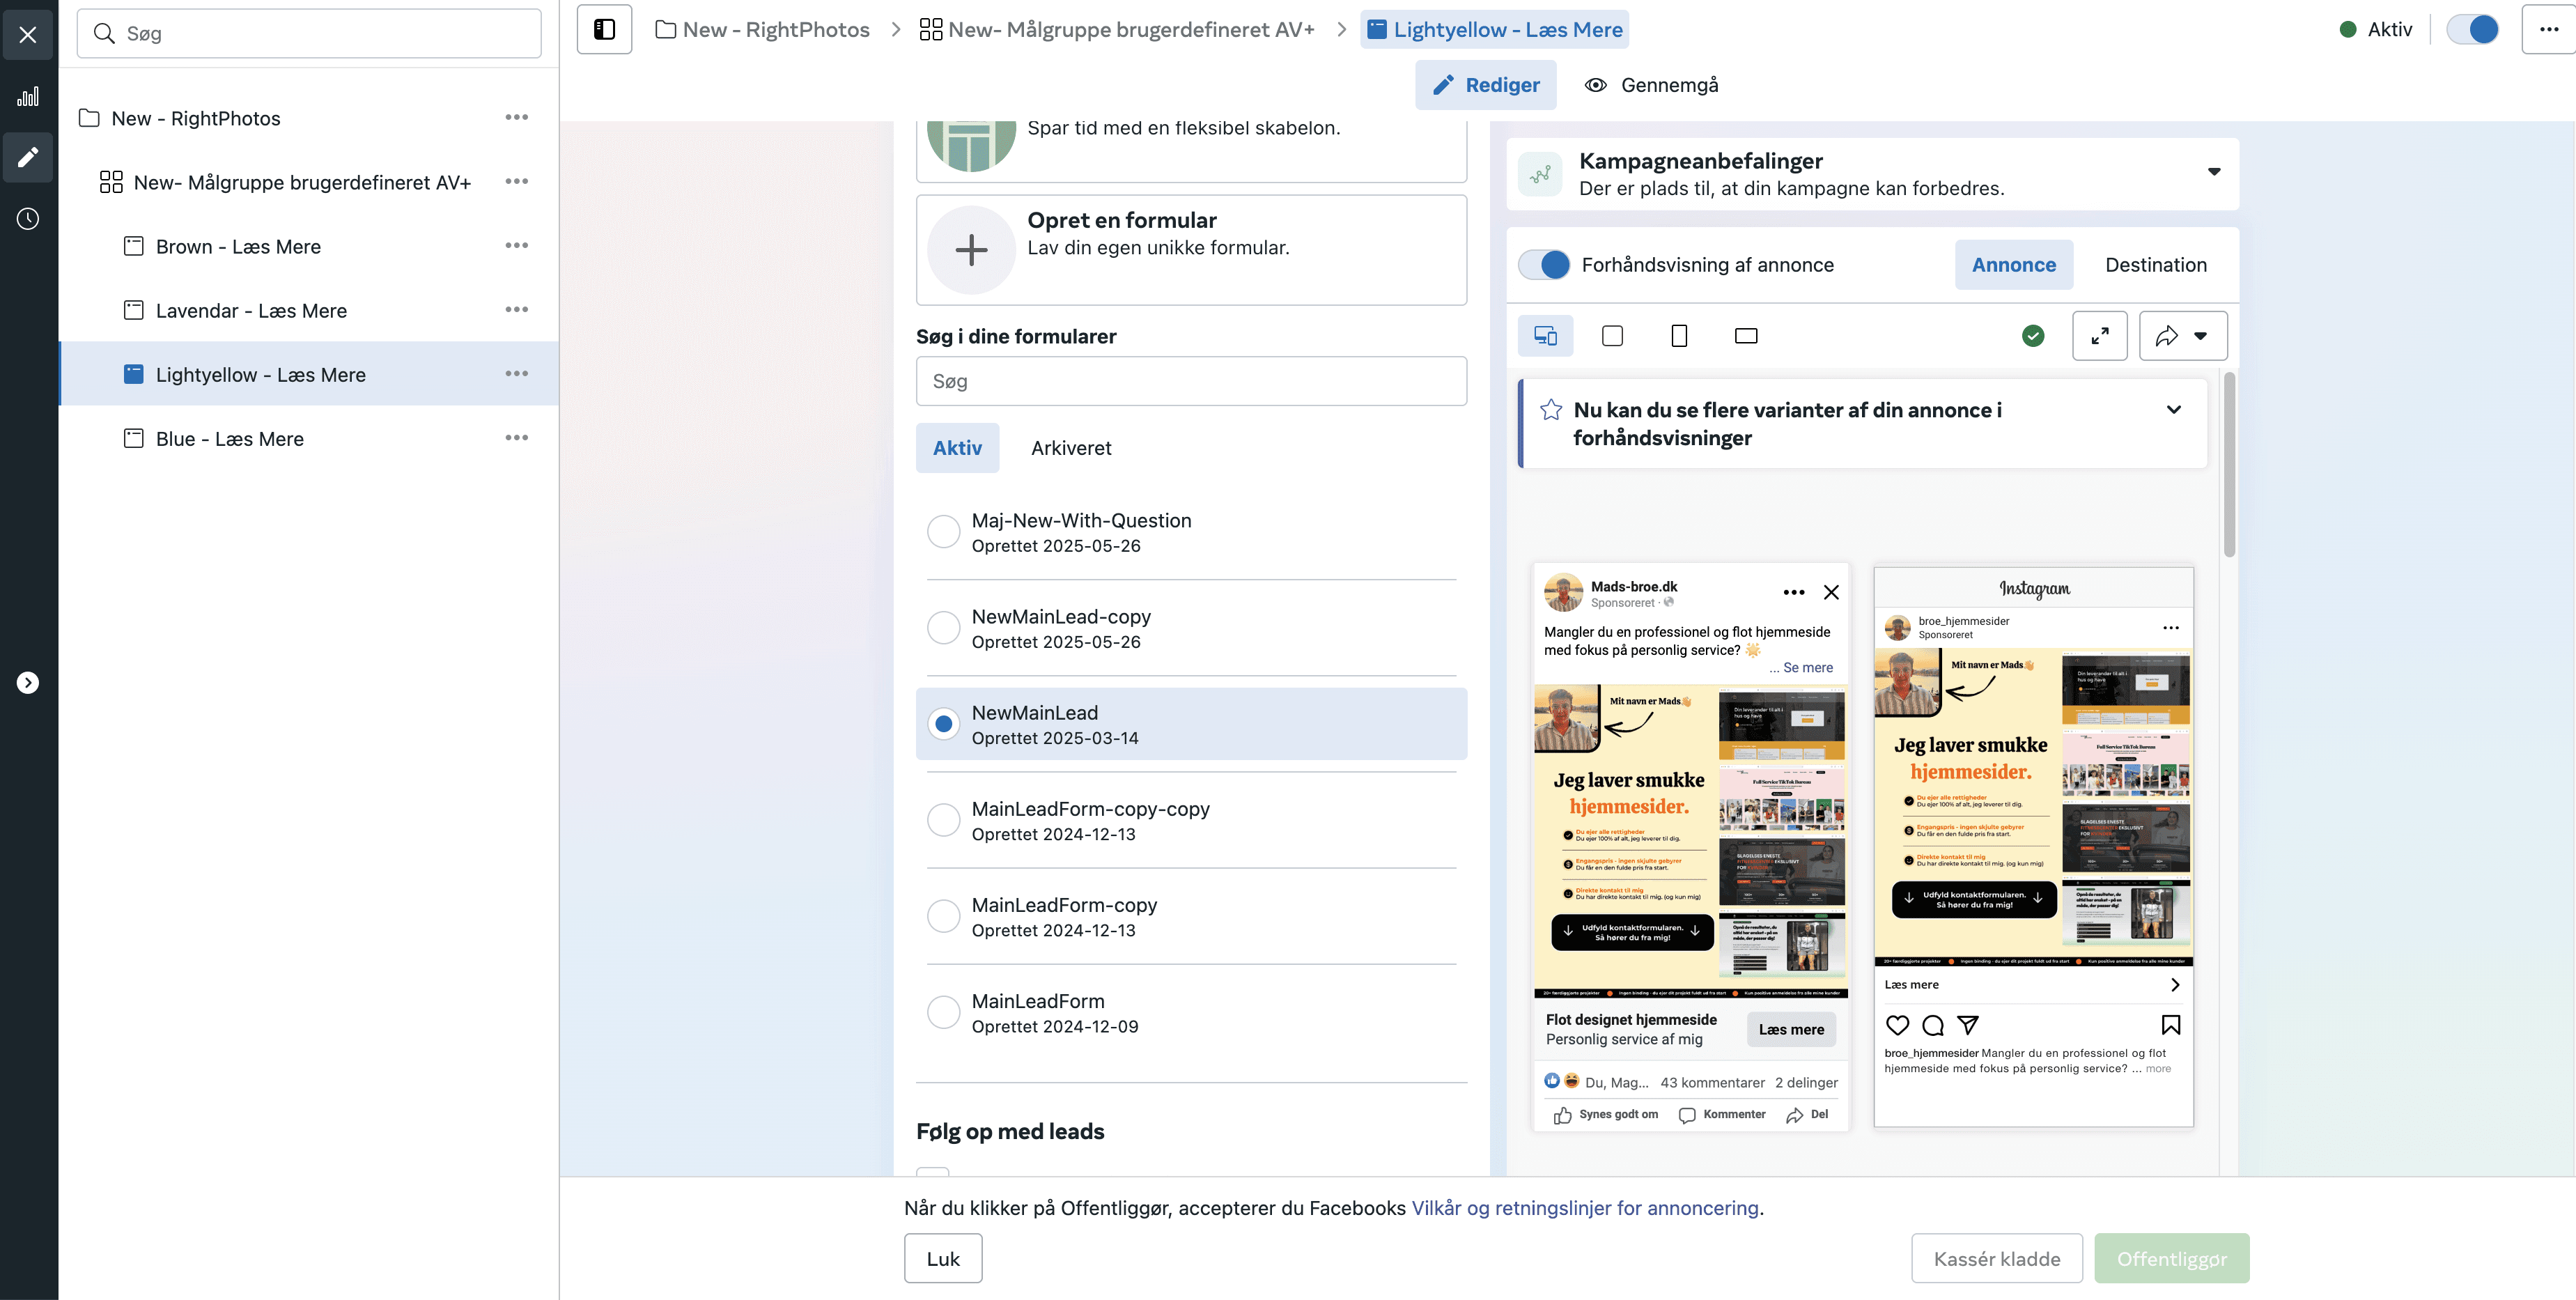
Task: Click the form search input field
Action: click(x=1191, y=381)
